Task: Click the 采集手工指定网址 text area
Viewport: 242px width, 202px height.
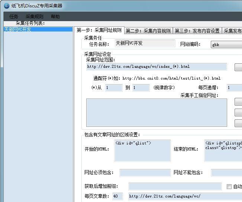Action: (157, 112)
